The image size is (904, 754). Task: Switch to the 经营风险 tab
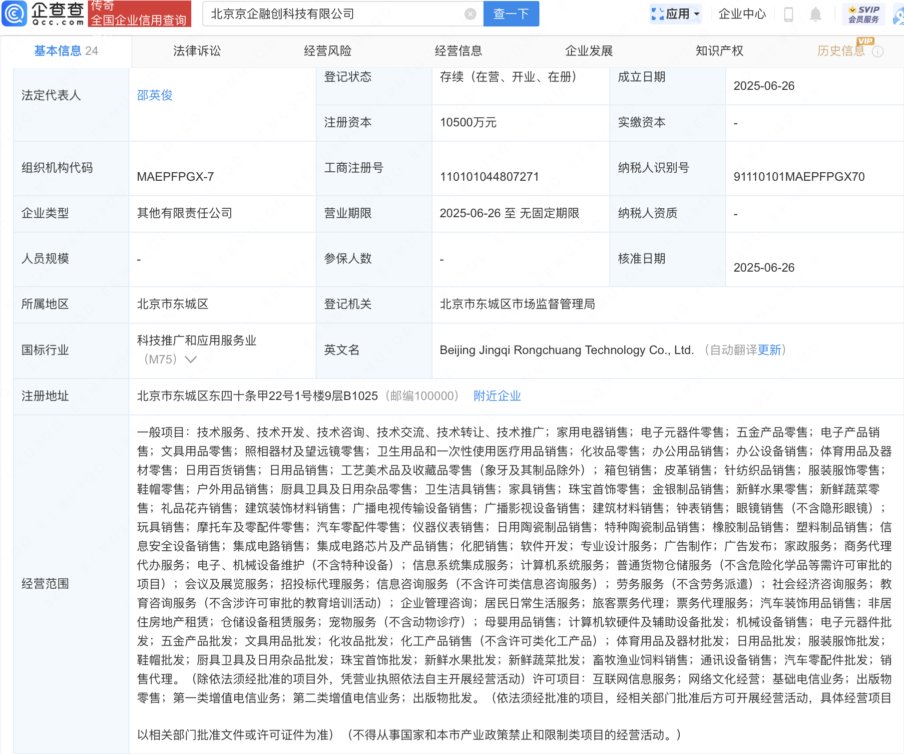328,51
